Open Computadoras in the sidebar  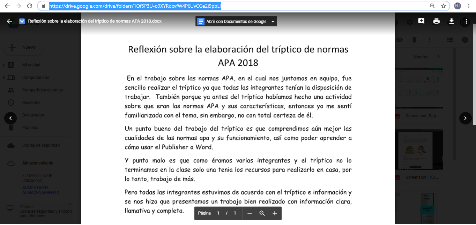(36, 78)
